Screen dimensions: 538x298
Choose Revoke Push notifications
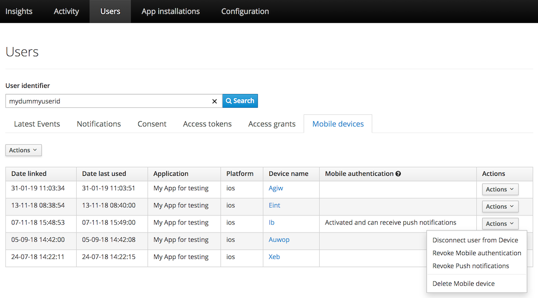tap(470, 266)
